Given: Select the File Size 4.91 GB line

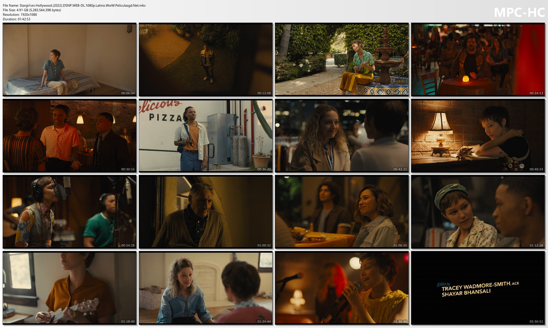Looking at the screenshot, I should click(x=32, y=10).
